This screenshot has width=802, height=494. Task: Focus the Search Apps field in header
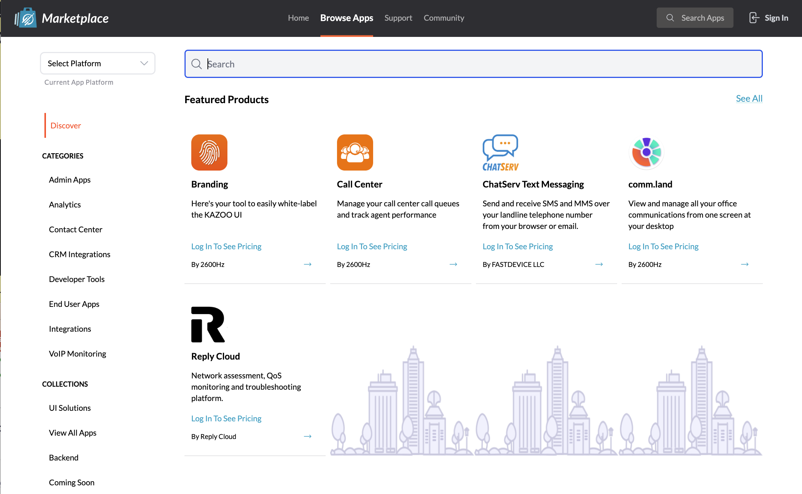click(x=695, y=18)
